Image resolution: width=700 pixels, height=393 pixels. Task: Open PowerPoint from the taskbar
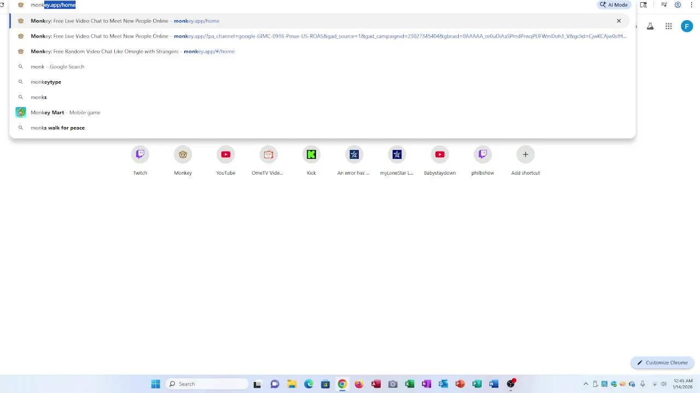[460, 384]
